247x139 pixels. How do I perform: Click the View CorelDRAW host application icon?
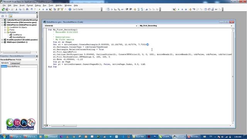[x=3, y=9]
